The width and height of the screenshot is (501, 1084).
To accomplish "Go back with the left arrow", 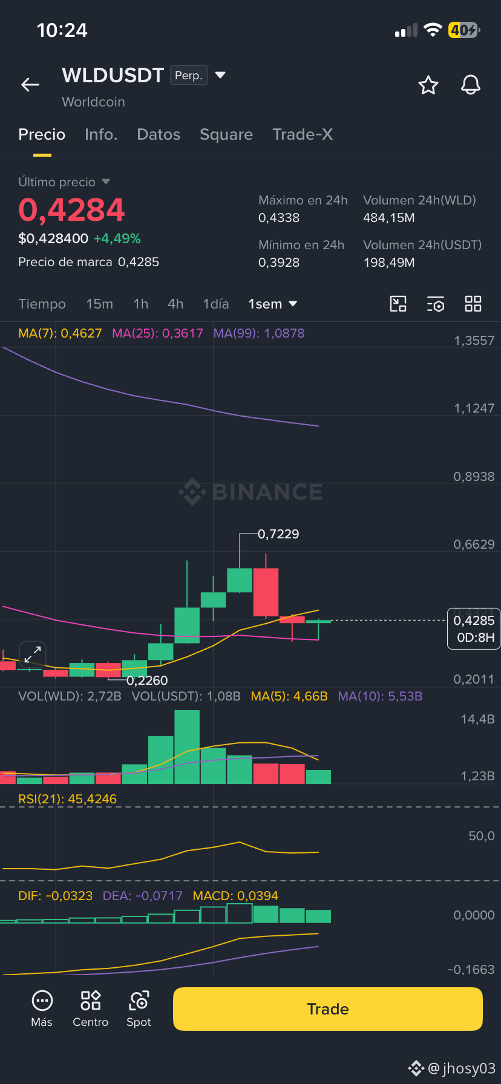I will coord(30,85).
